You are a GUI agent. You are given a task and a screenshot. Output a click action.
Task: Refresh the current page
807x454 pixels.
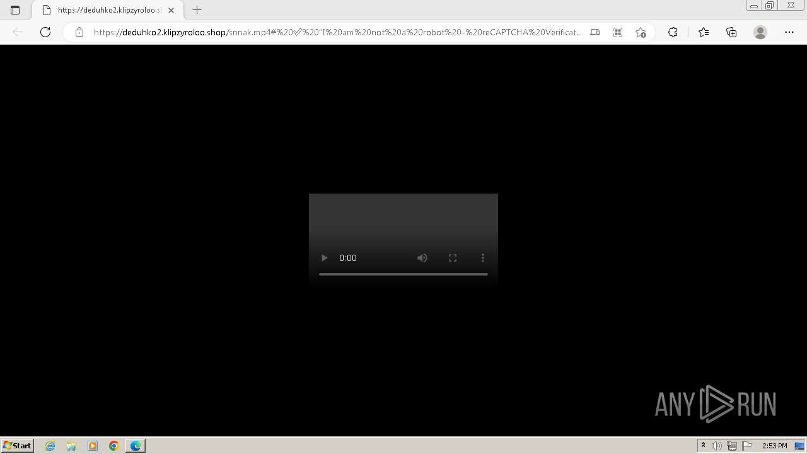(x=45, y=32)
